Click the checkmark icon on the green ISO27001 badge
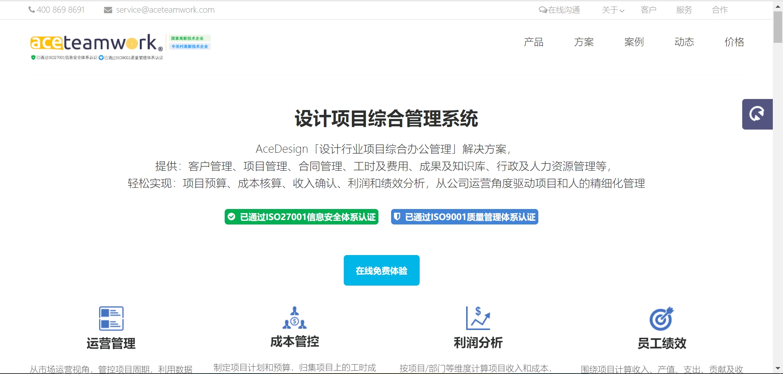This screenshot has width=783, height=374. click(x=231, y=217)
